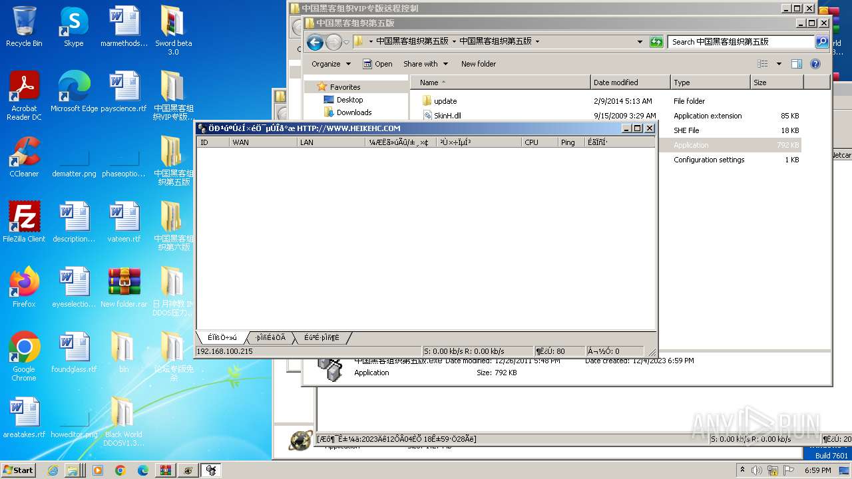Open Internet Explorer from the taskbar
The width and height of the screenshot is (852, 479).
tap(53, 470)
